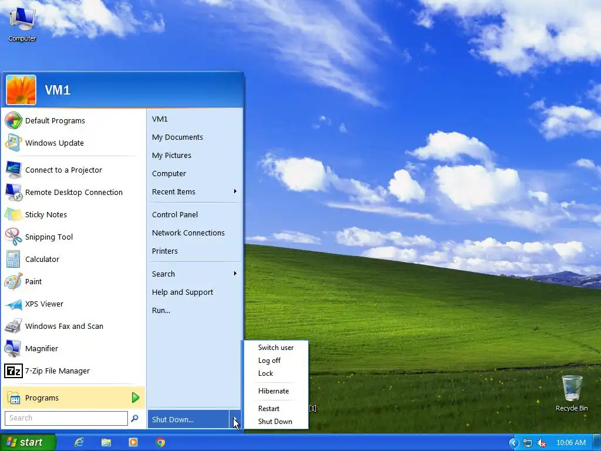The image size is (601, 451).
Task: Launch Windows Update from the icon
Action: [13, 143]
